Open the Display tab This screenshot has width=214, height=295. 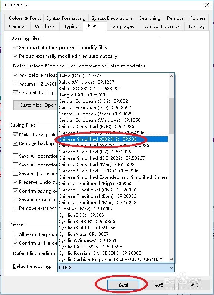(x=197, y=26)
